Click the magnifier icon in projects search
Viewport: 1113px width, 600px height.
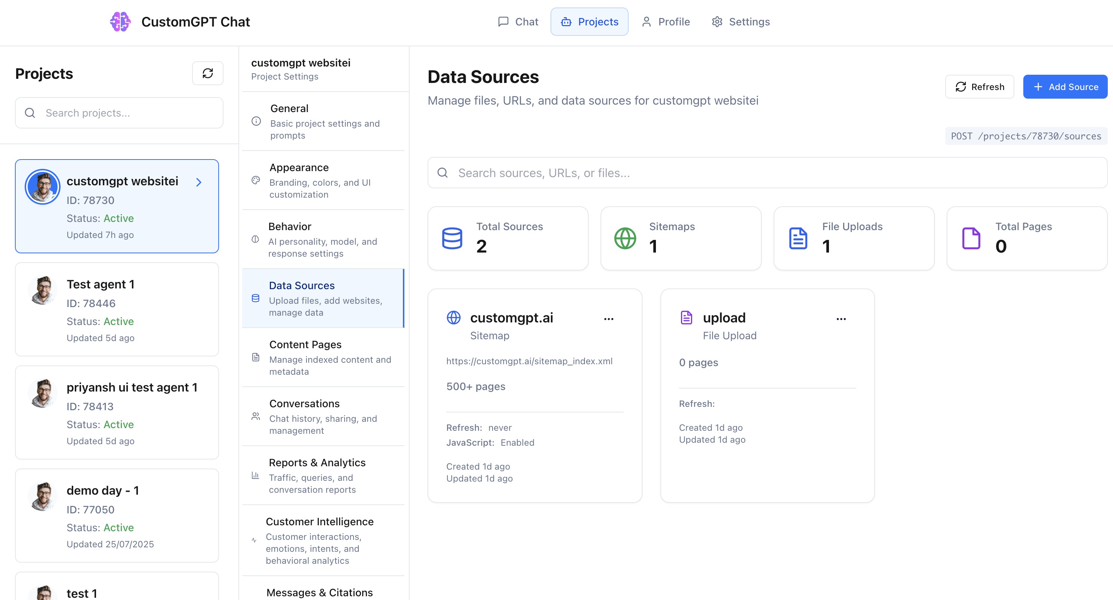coord(30,113)
